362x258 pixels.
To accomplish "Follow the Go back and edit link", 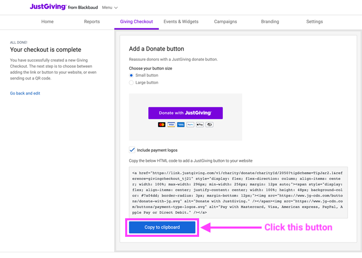I will coord(25,93).
